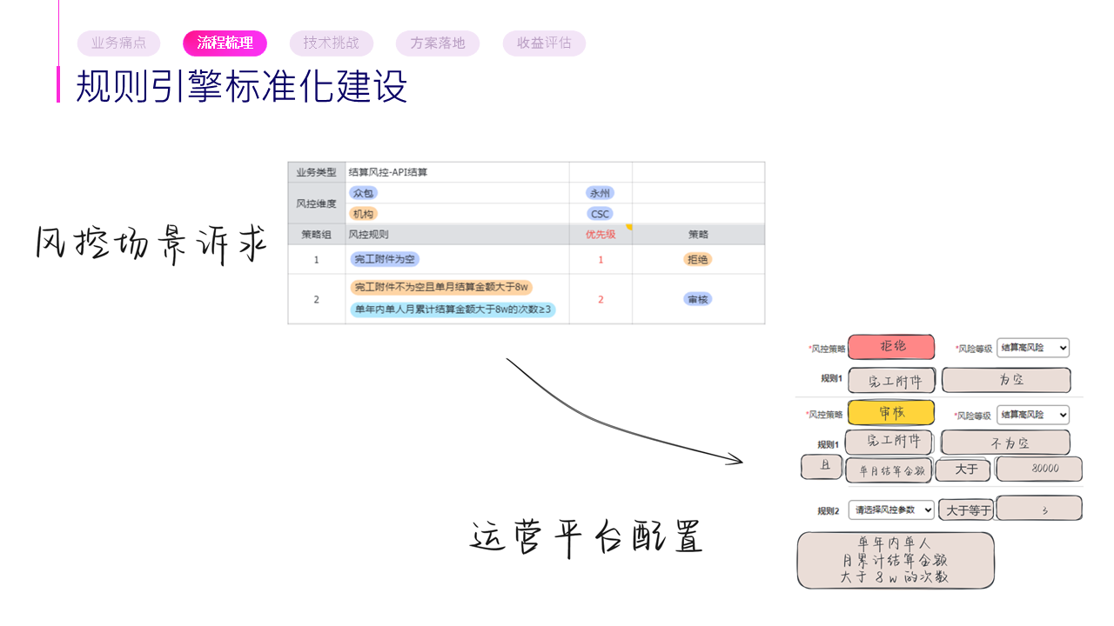1114x626 pixels.
Task: Open the 风险等级 dropdown beside 拒绝
Action: click(1032, 348)
